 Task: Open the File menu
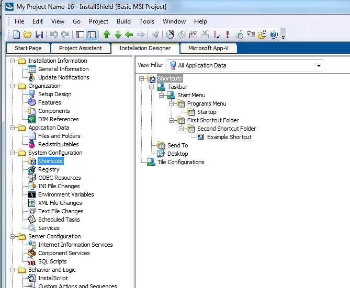19,21
